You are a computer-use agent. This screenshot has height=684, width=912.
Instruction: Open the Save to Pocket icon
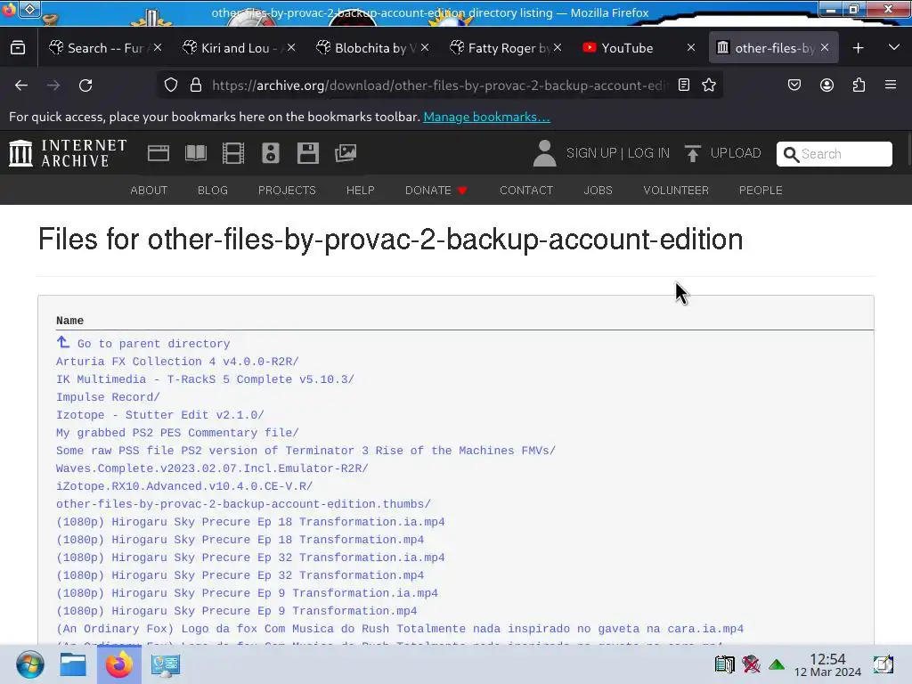point(794,85)
